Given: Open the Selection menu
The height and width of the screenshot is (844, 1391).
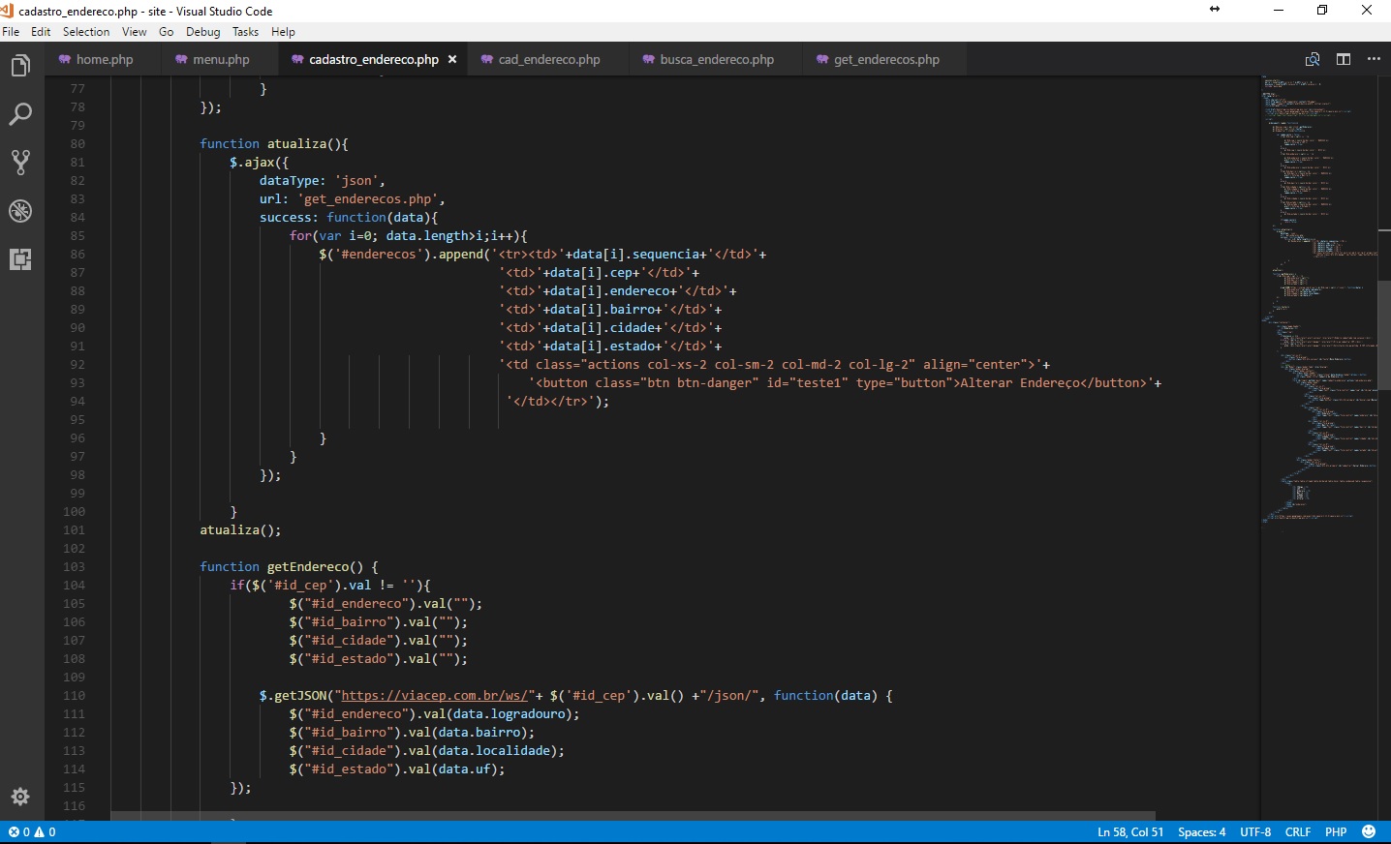Looking at the screenshot, I should 86,32.
